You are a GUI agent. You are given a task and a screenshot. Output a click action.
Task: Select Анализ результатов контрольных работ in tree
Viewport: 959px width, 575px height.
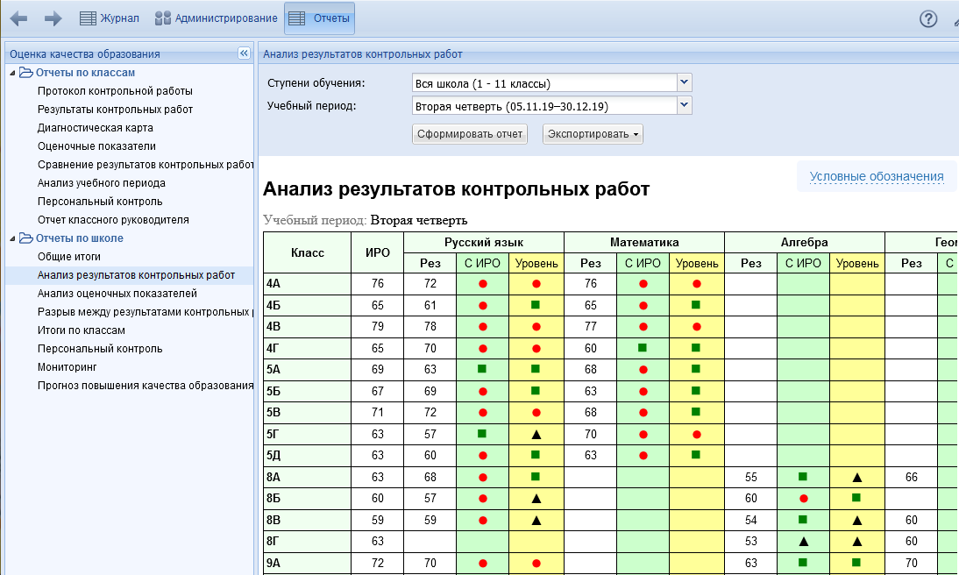137,275
